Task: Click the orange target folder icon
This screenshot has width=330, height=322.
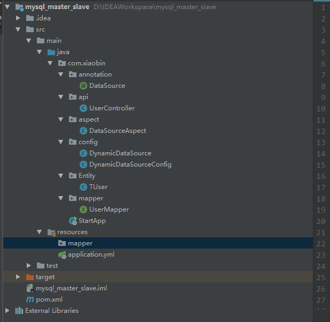Action: tap(30, 277)
